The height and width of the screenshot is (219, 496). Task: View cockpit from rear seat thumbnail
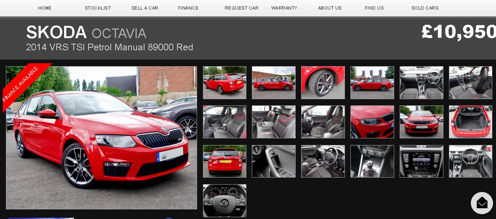471,161
